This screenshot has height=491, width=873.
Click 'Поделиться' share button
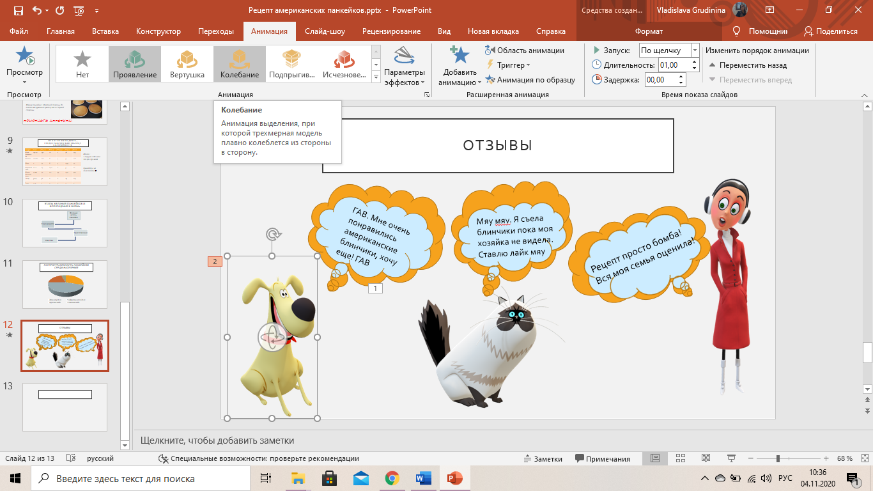[831, 31]
